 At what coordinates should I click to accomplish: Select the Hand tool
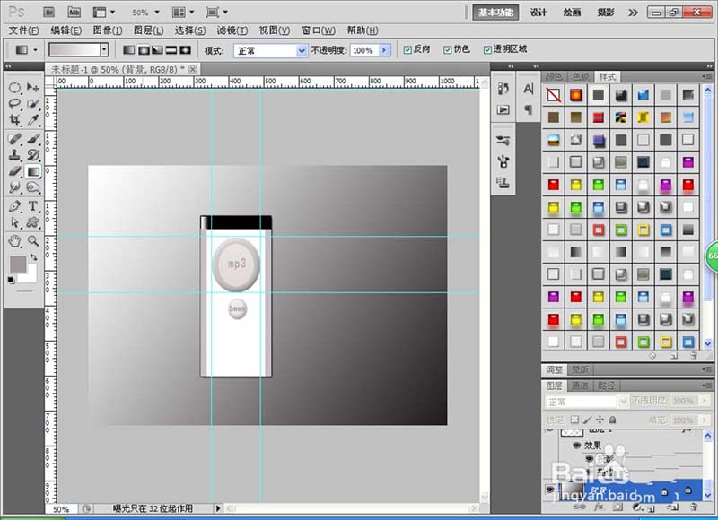[x=14, y=240]
